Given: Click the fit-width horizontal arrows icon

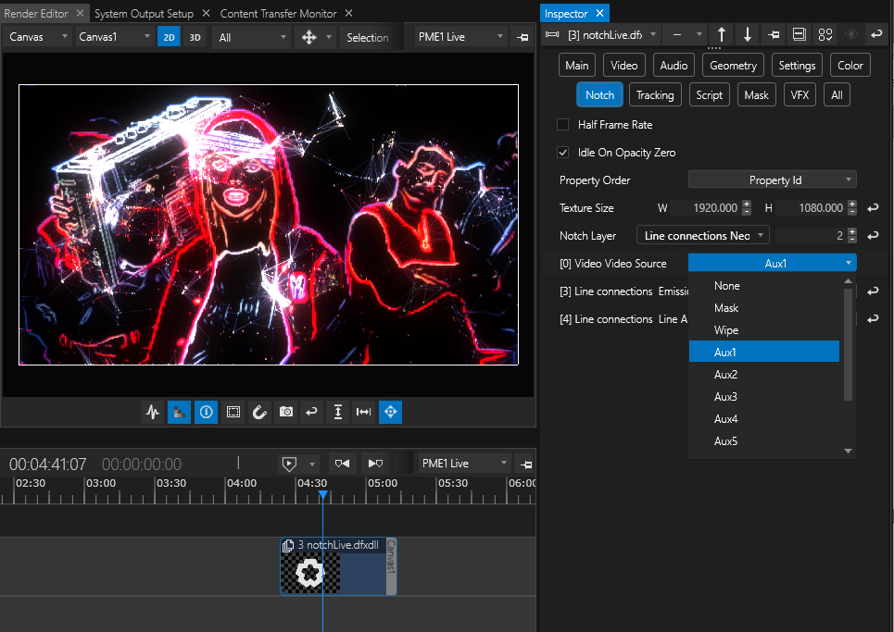Looking at the screenshot, I should pyautogui.click(x=364, y=412).
